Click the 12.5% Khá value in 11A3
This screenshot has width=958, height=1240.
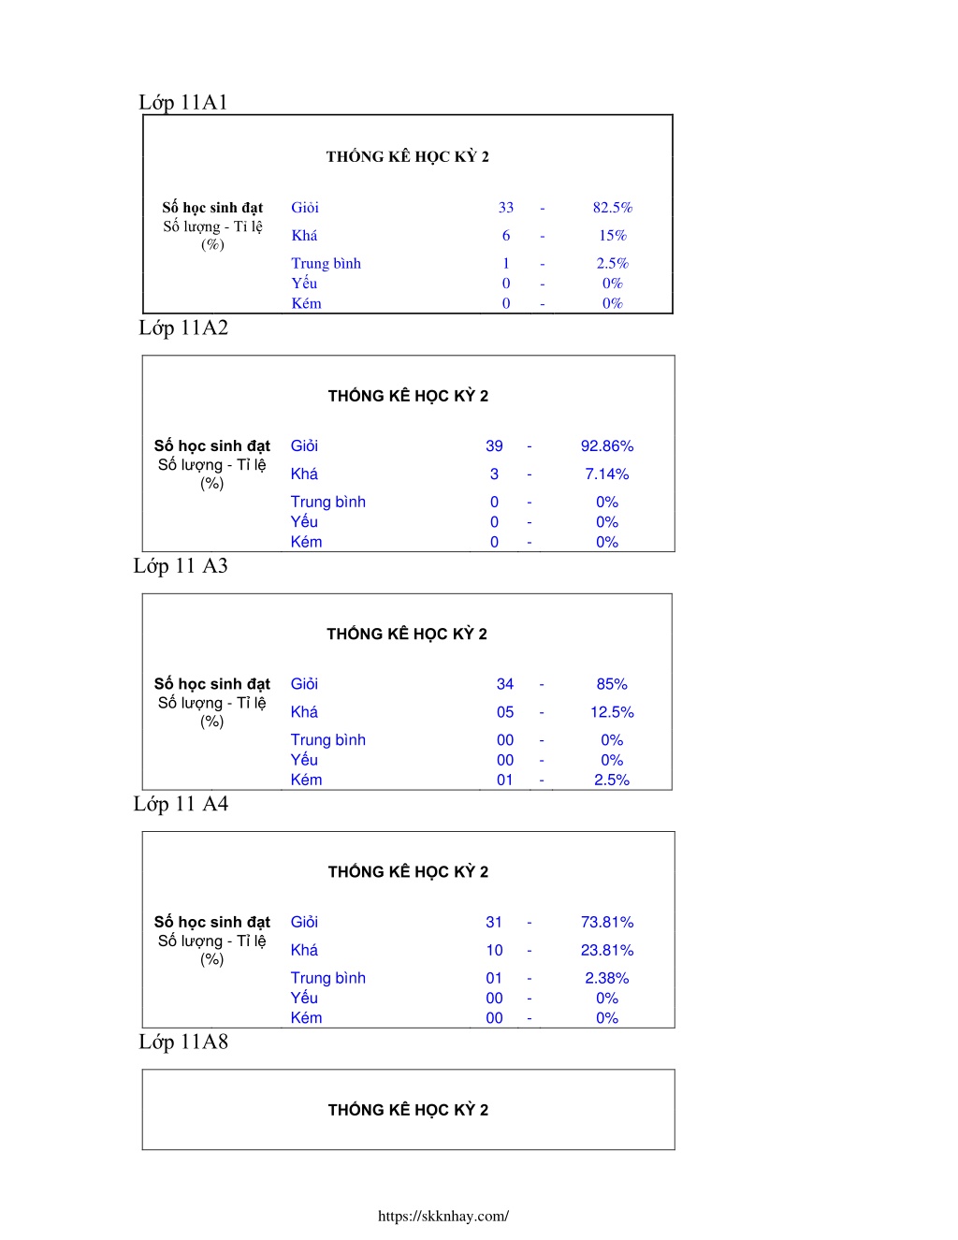[x=612, y=712]
